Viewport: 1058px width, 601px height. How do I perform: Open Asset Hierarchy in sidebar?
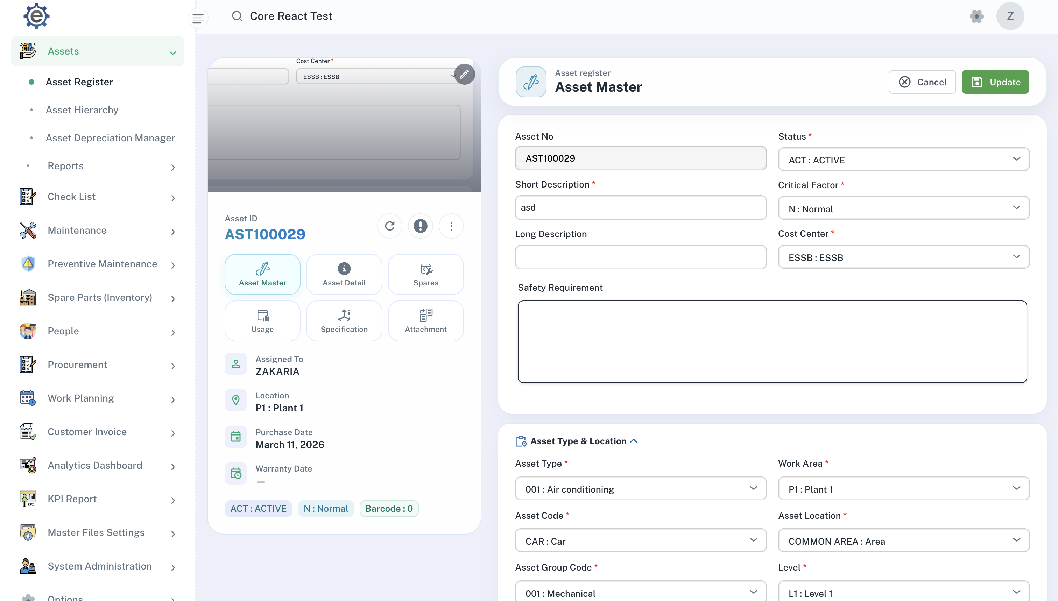[x=82, y=110]
